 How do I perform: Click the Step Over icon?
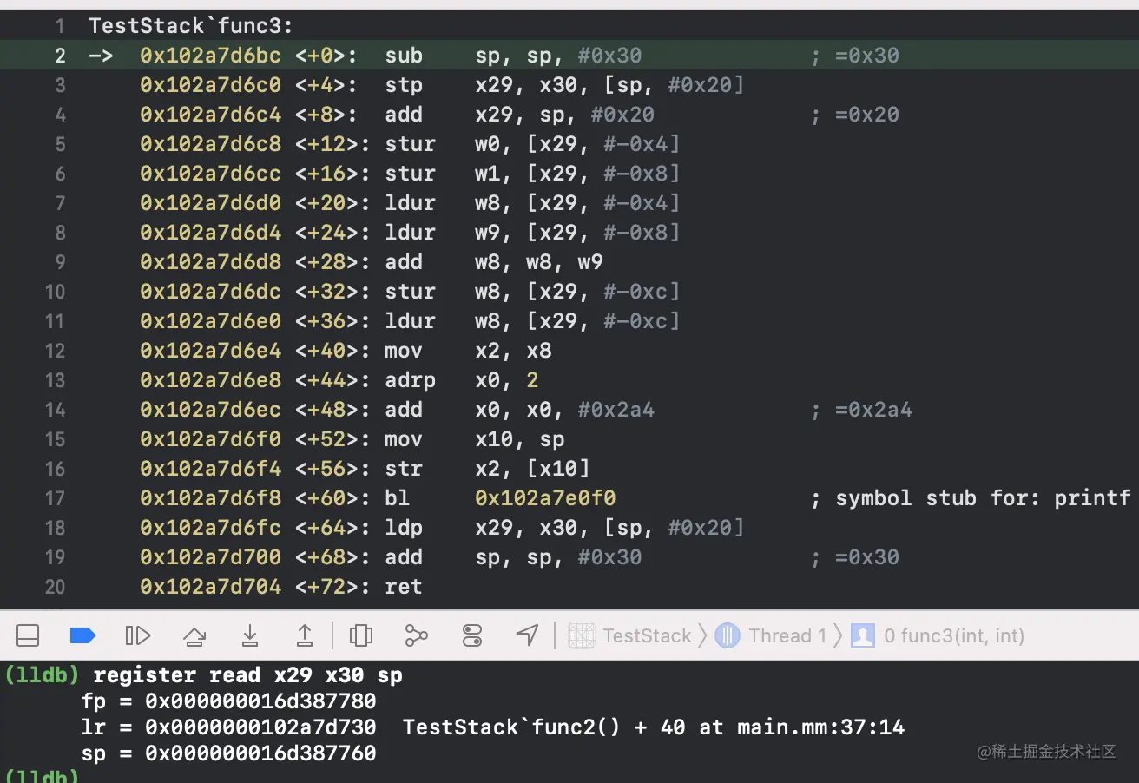click(194, 636)
